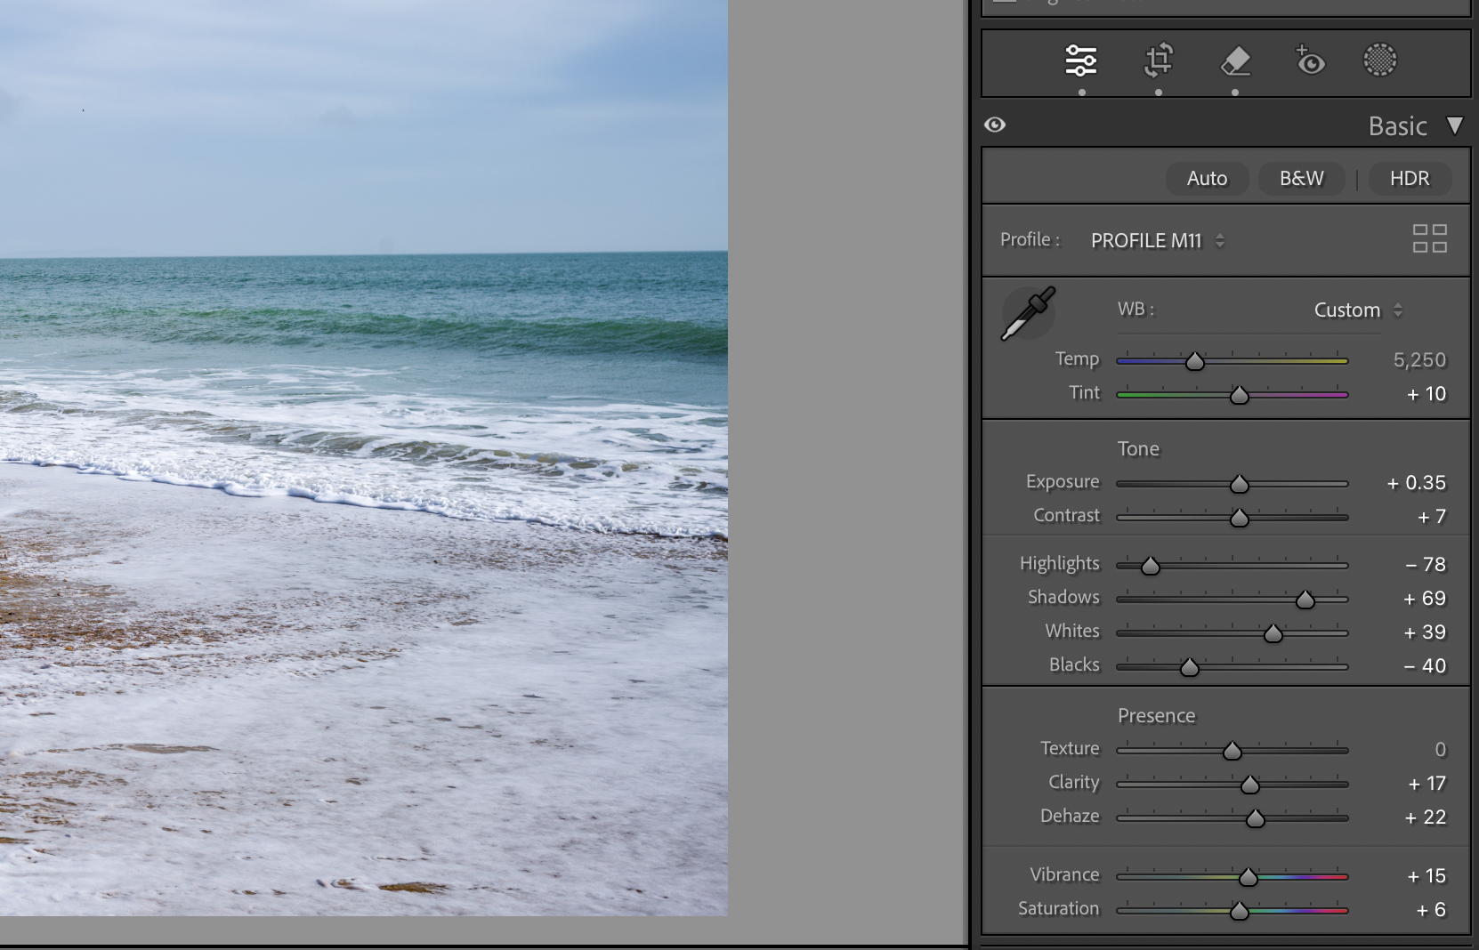Enable HDR editing mode
The height and width of the screenshot is (950, 1479).
pyautogui.click(x=1409, y=178)
